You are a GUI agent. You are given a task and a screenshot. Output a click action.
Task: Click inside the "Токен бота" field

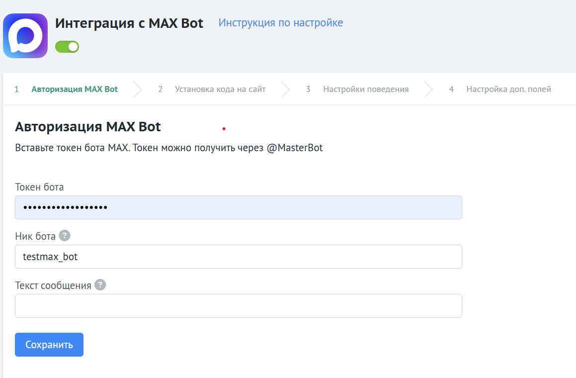pyautogui.click(x=238, y=207)
